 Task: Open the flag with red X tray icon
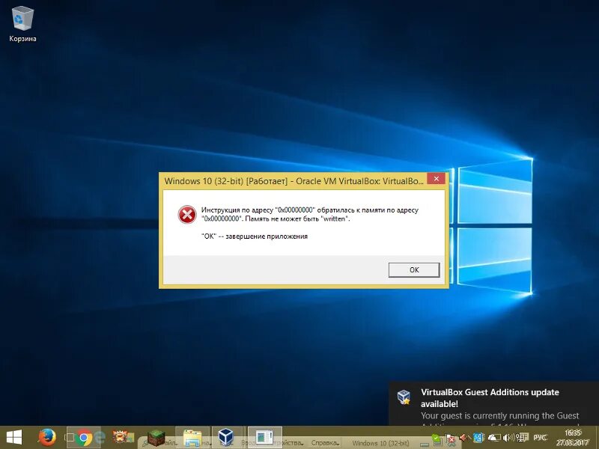[x=451, y=439]
